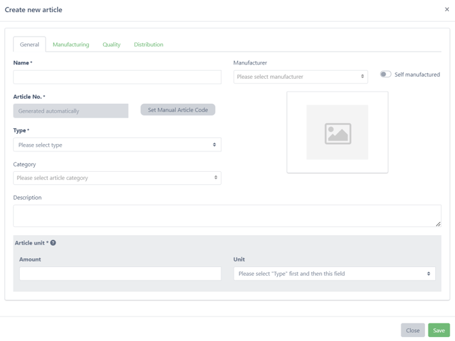The image size is (455, 341).
Task: Select the General tab
Action: coord(29,45)
